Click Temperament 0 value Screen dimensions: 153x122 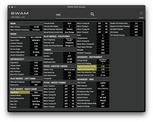click(x=103, y=38)
